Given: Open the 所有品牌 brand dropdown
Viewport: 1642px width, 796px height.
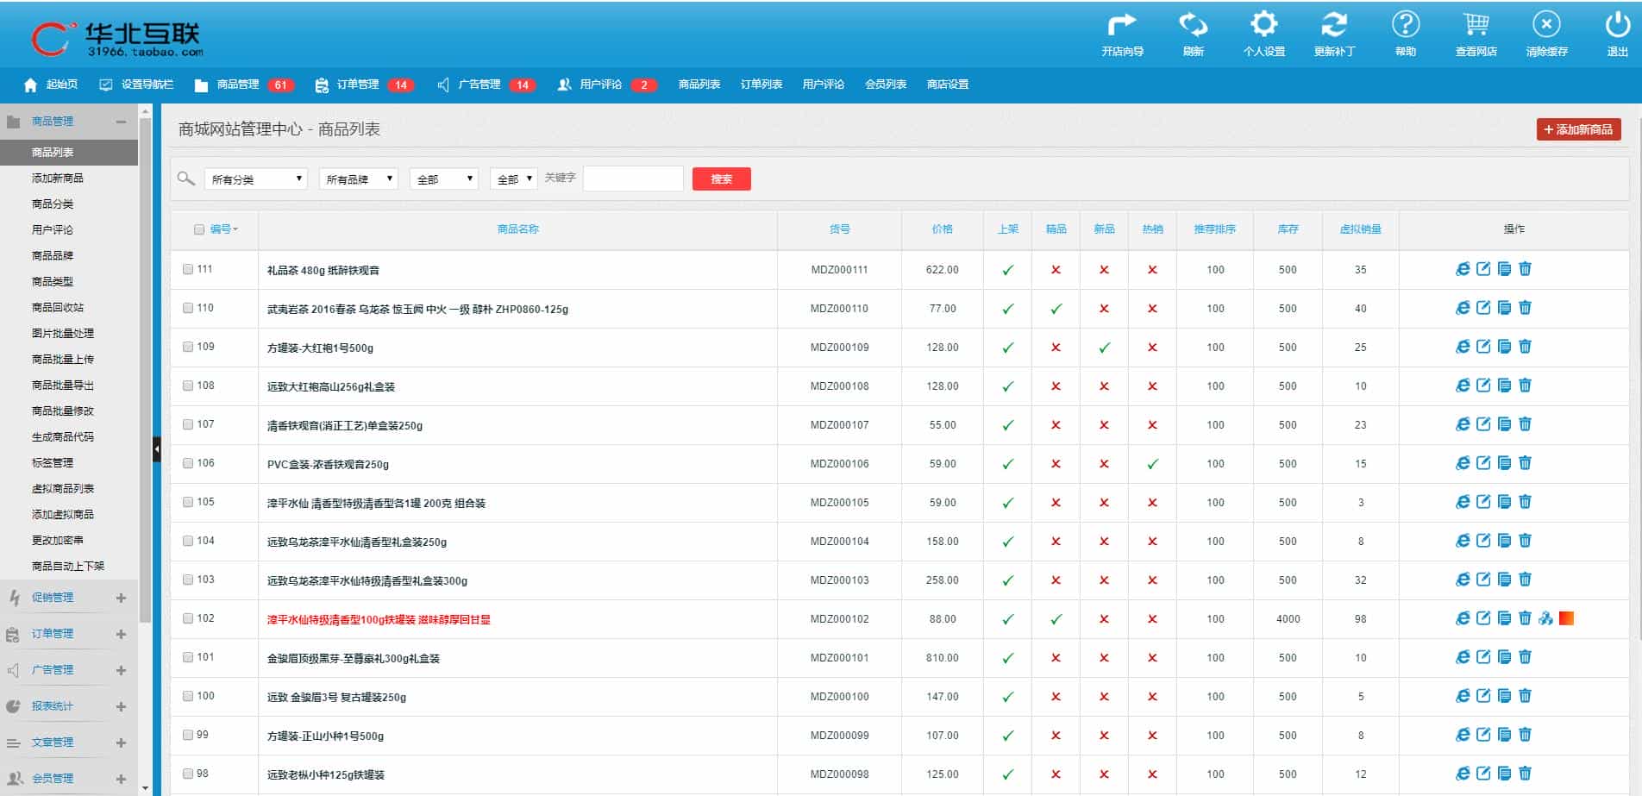Looking at the screenshot, I should (358, 179).
